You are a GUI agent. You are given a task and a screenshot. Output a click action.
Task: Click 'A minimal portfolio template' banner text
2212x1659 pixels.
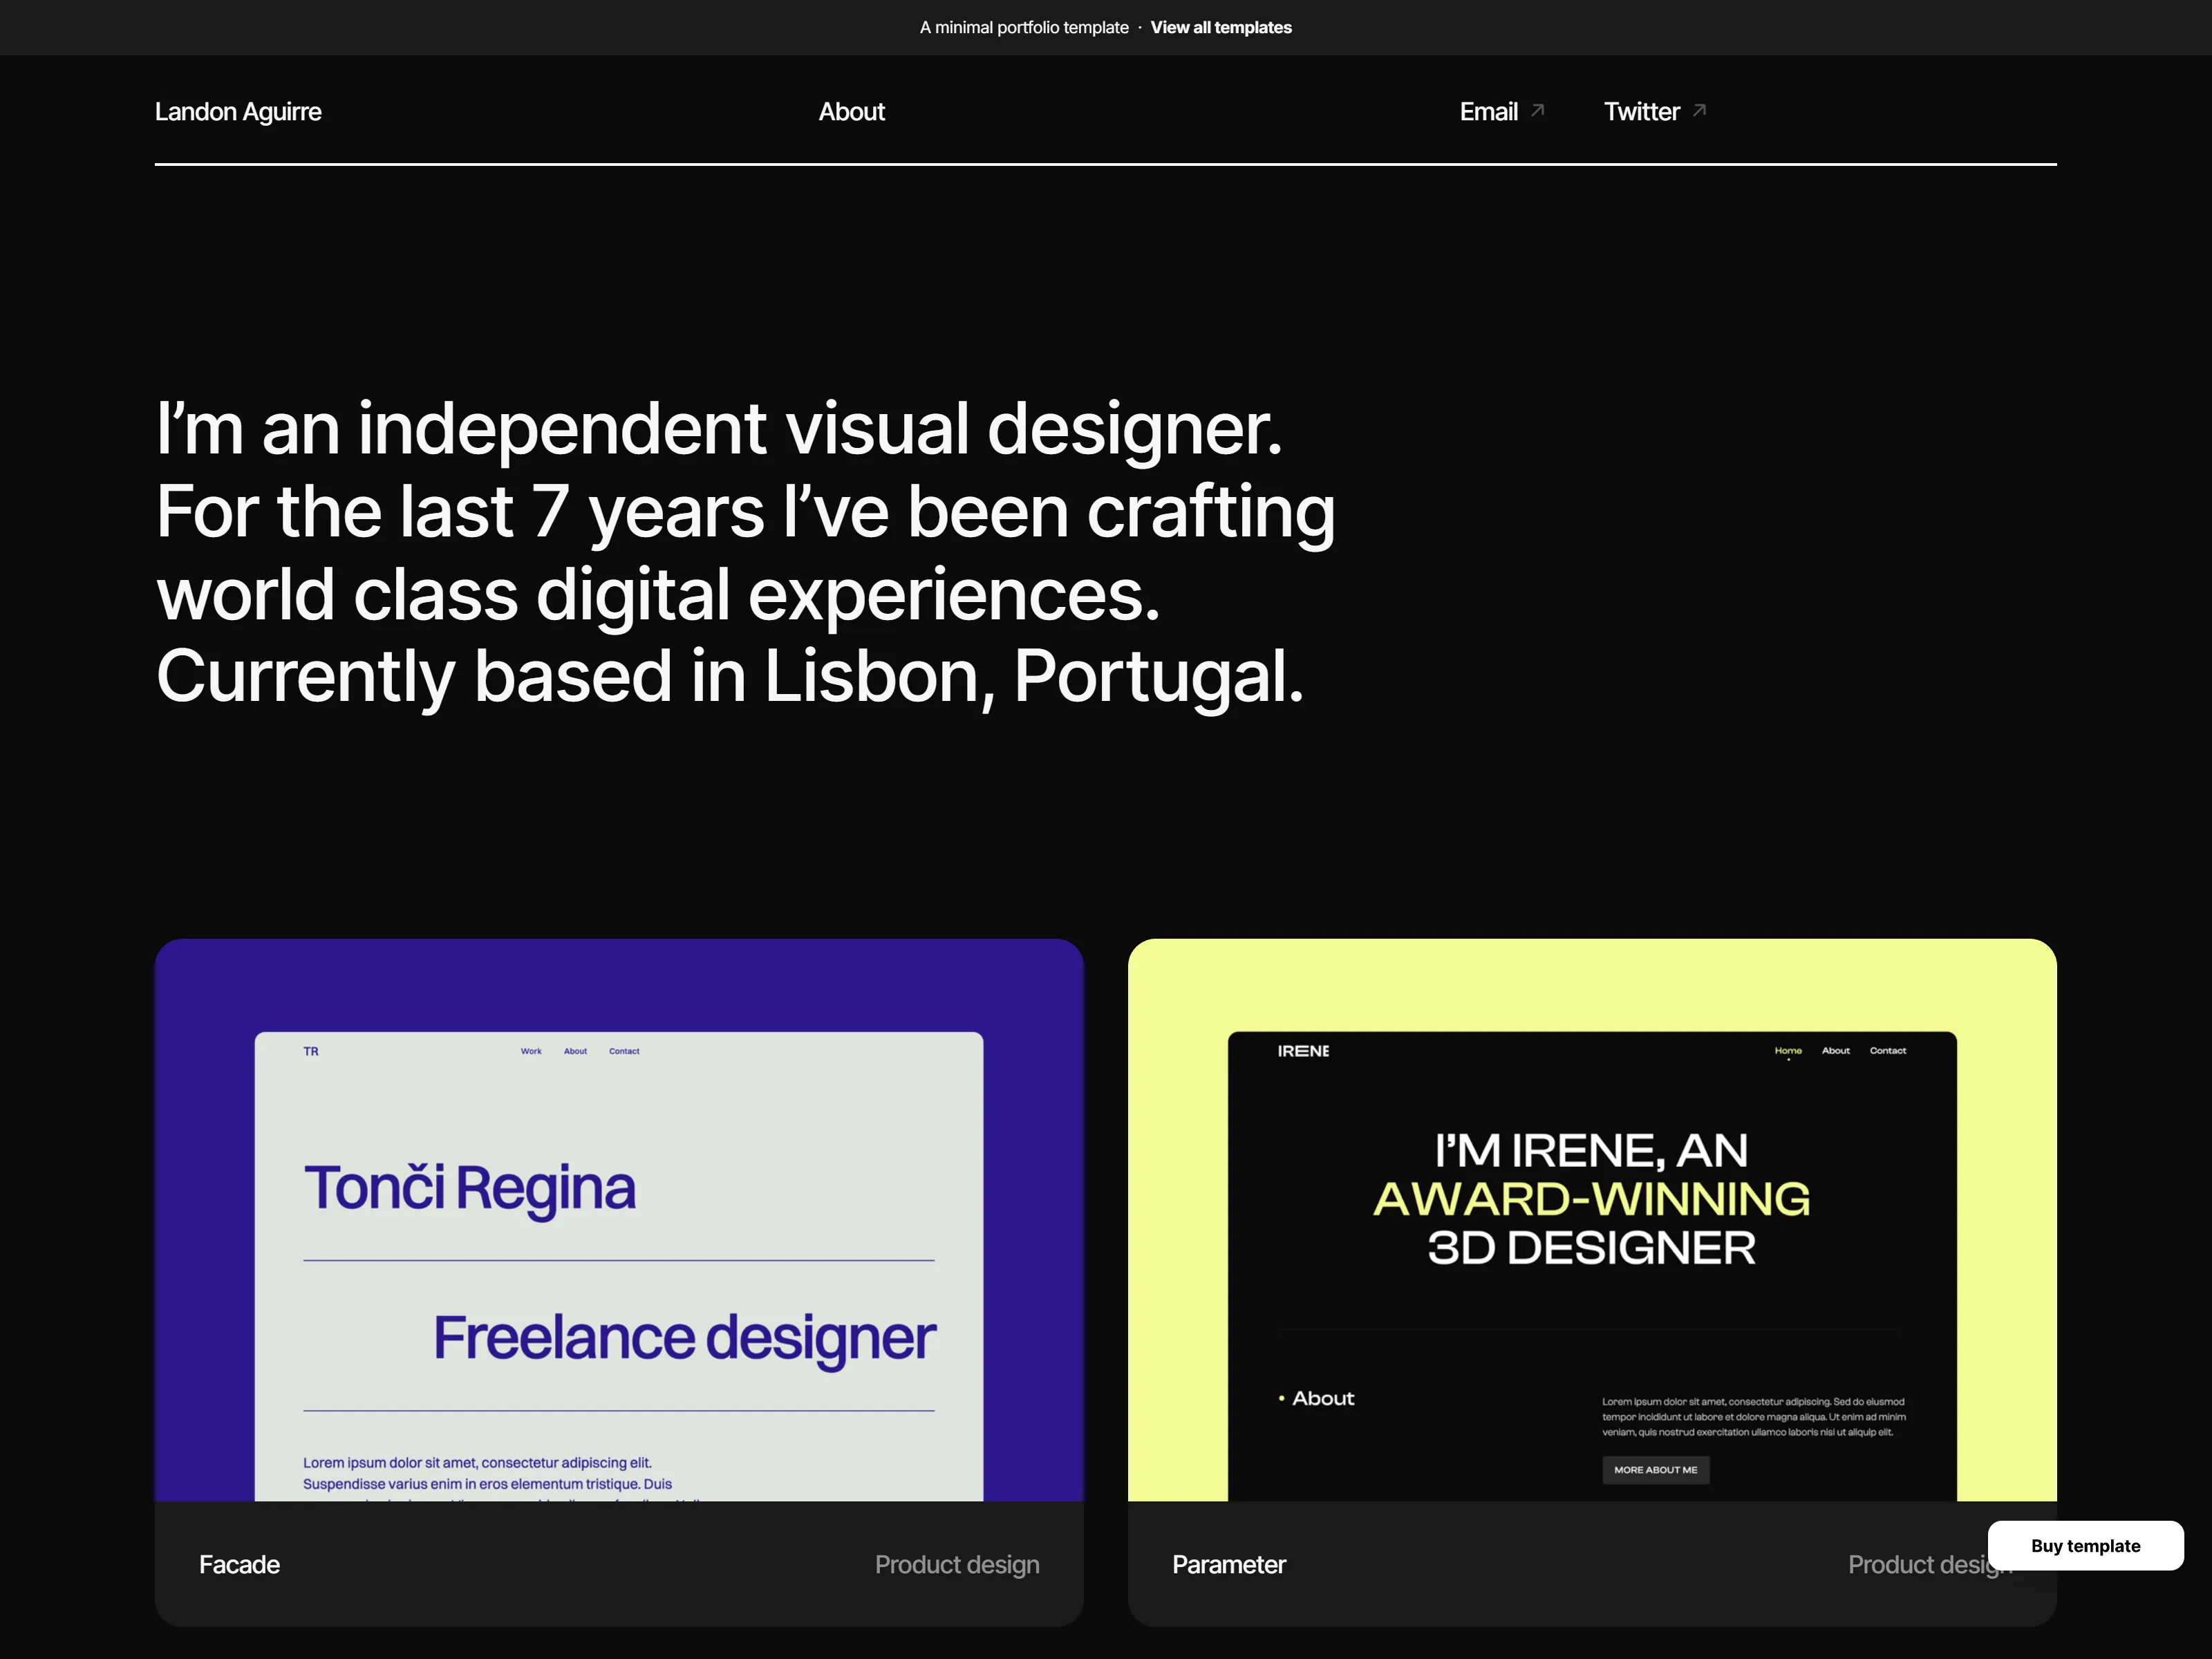click(1024, 28)
